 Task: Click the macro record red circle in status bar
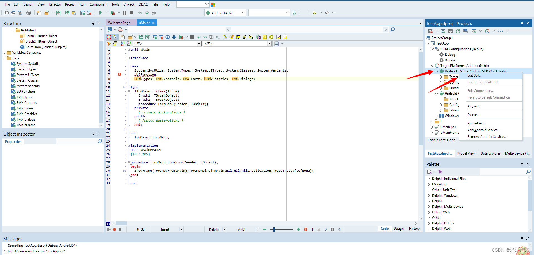[114, 229]
